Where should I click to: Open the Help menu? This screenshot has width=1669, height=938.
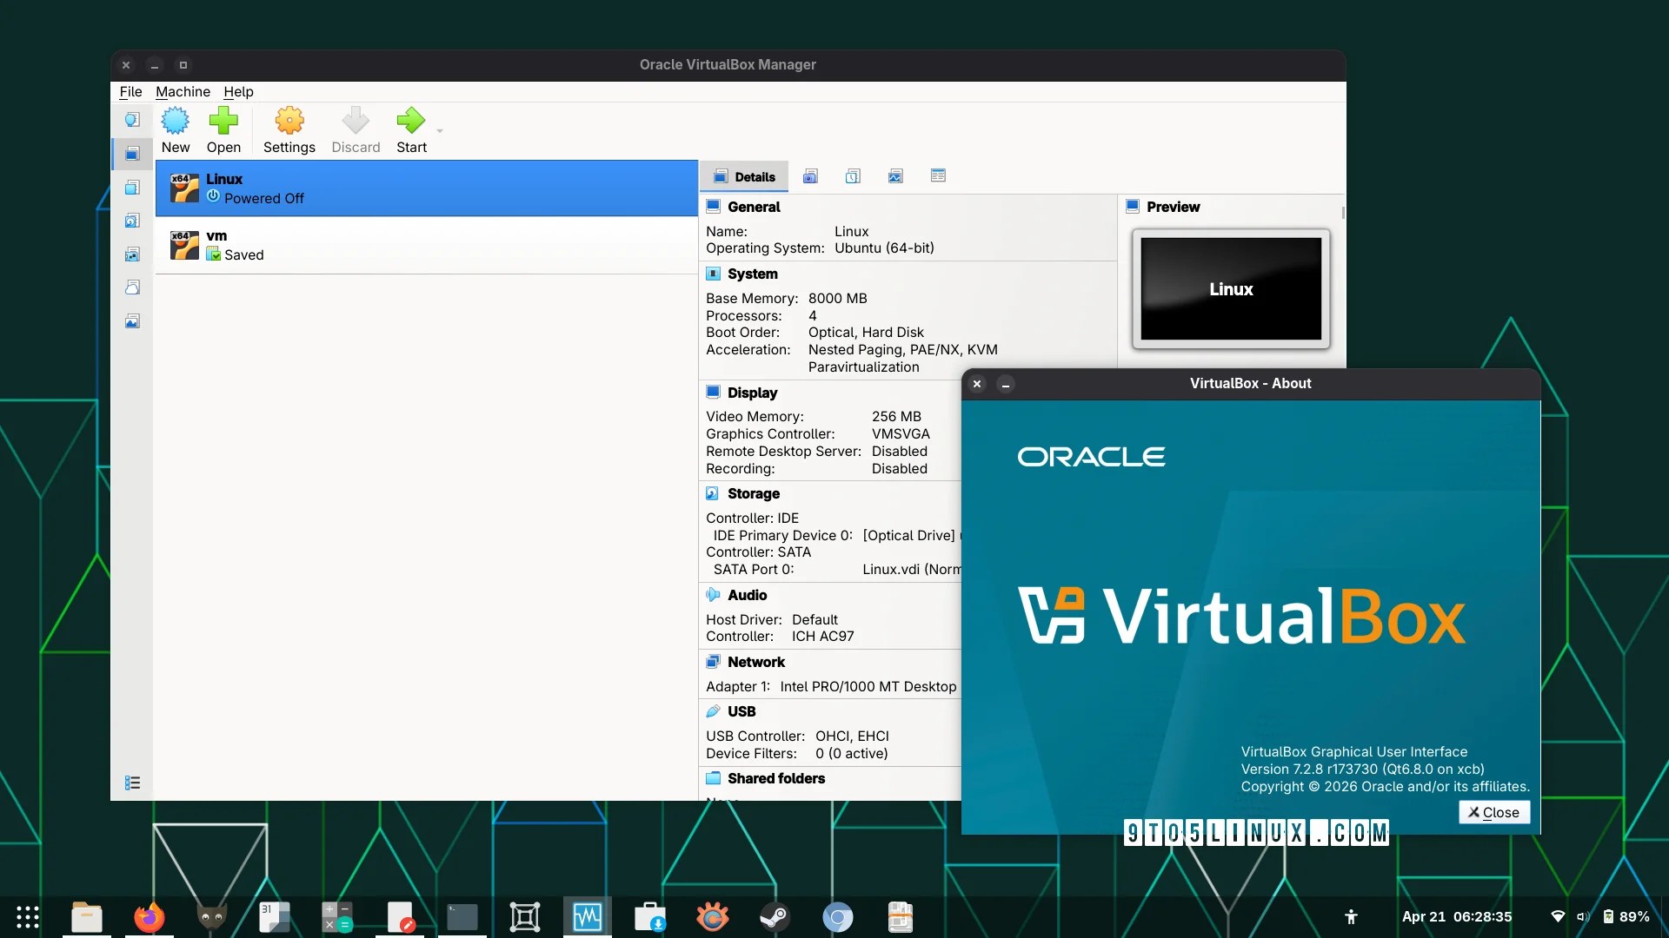point(238,91)
